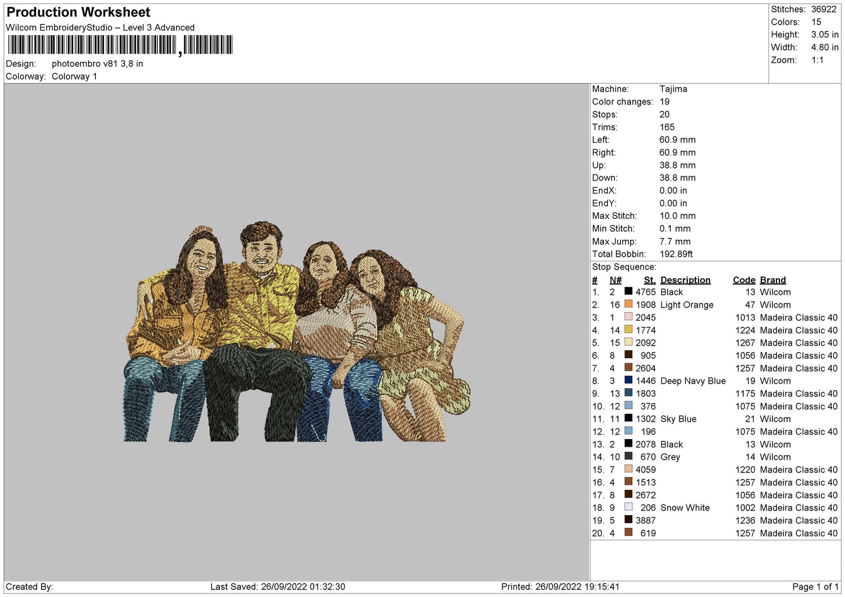Click the 'Snow White' description text

[685, 508]
